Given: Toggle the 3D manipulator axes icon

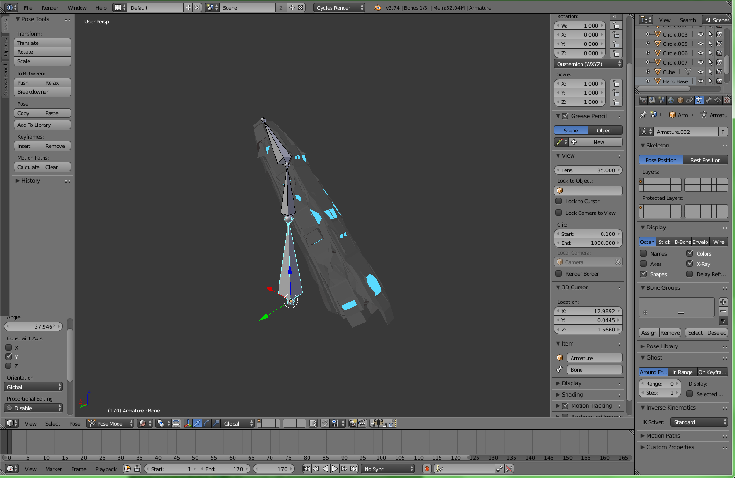Looking at the screenshot, I should tap(188, 423).
